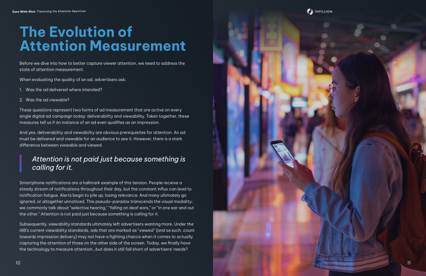Click the paragraph starting These questions represent
The image size is (426, 276).
(104, 116)
